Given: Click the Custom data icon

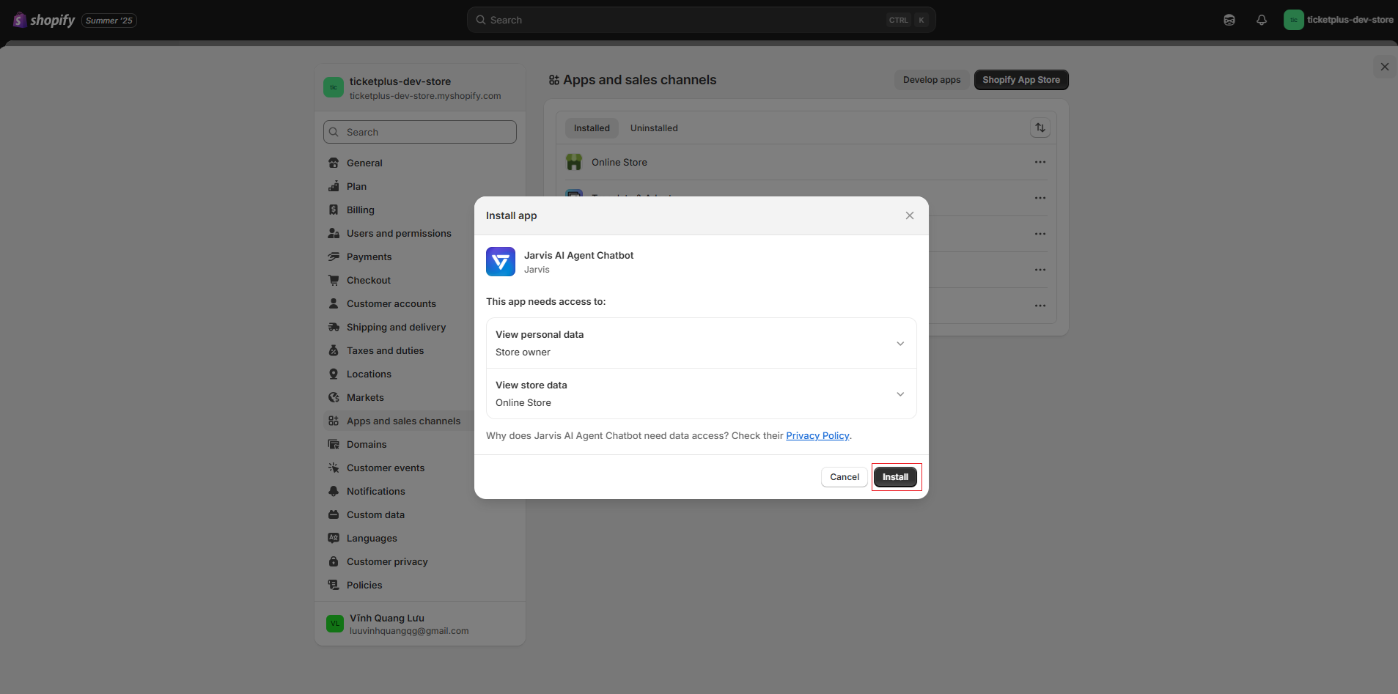Looking at the screenshot, I should click(x=334, y=514).
